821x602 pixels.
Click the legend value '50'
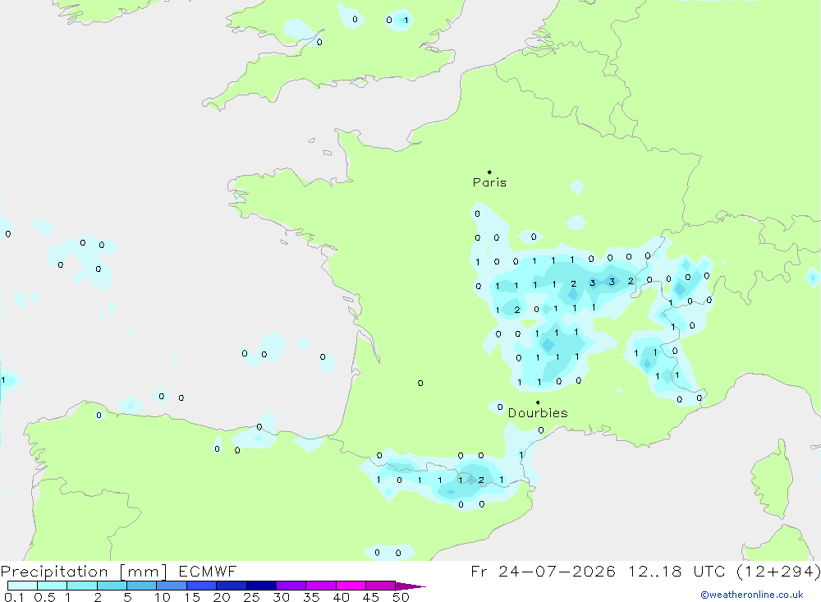[401, 597]
